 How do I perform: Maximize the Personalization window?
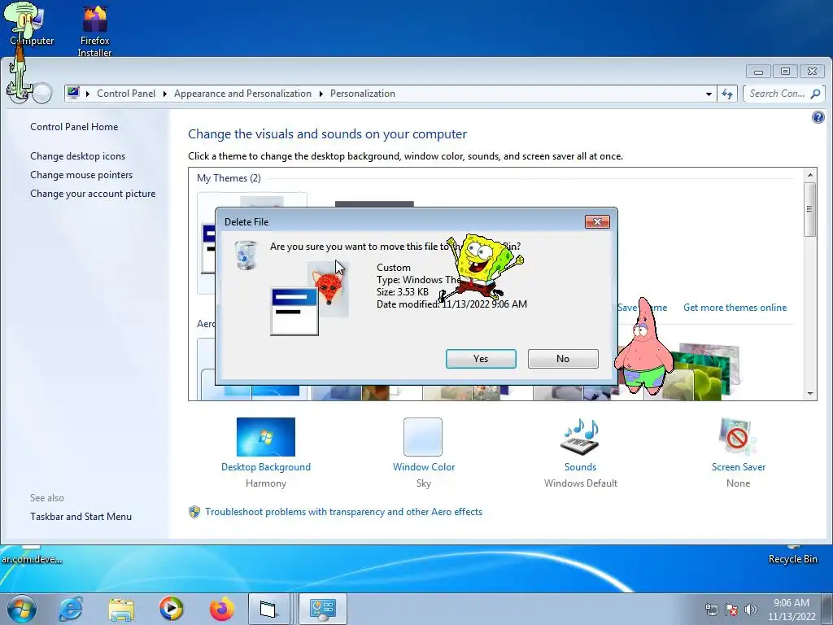pyautogui.click(x=785, y=72)
